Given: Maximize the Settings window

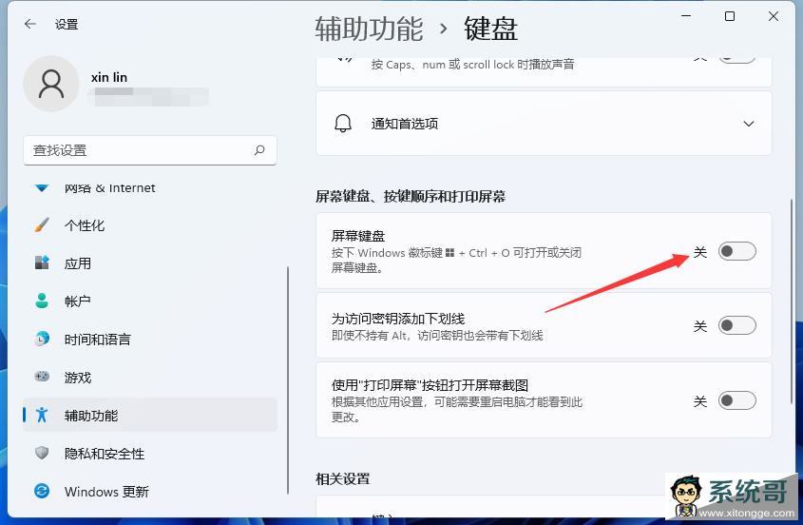Looking at the screenshot, I should [x=730, y=16].
